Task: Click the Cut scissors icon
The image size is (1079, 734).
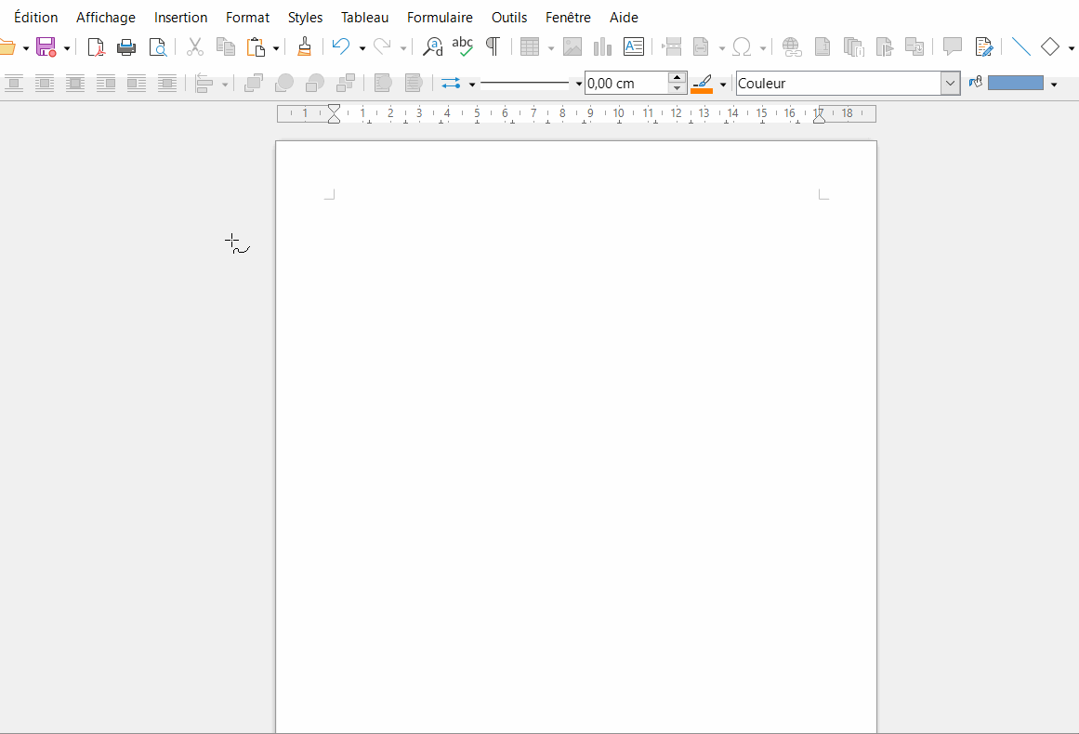Action: tap(195, 46)
